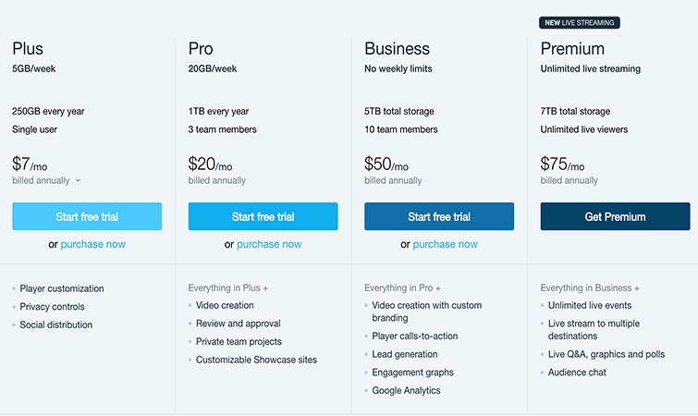Image resolution: width=698 pixels, height=416 pixels.
Task: Select the Plus plan heading
Action: (28, 48)
